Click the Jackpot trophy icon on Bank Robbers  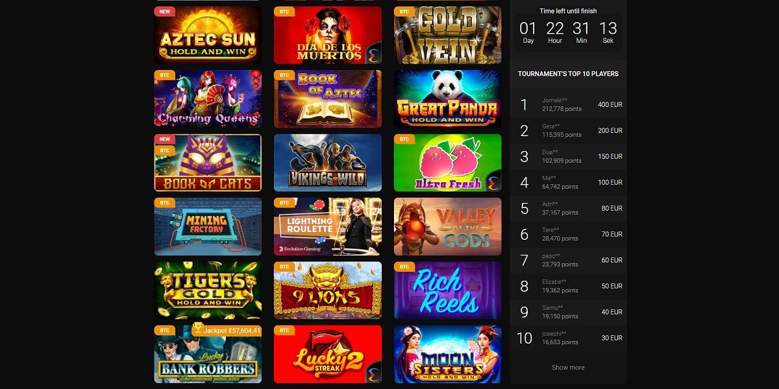[198, 330]
